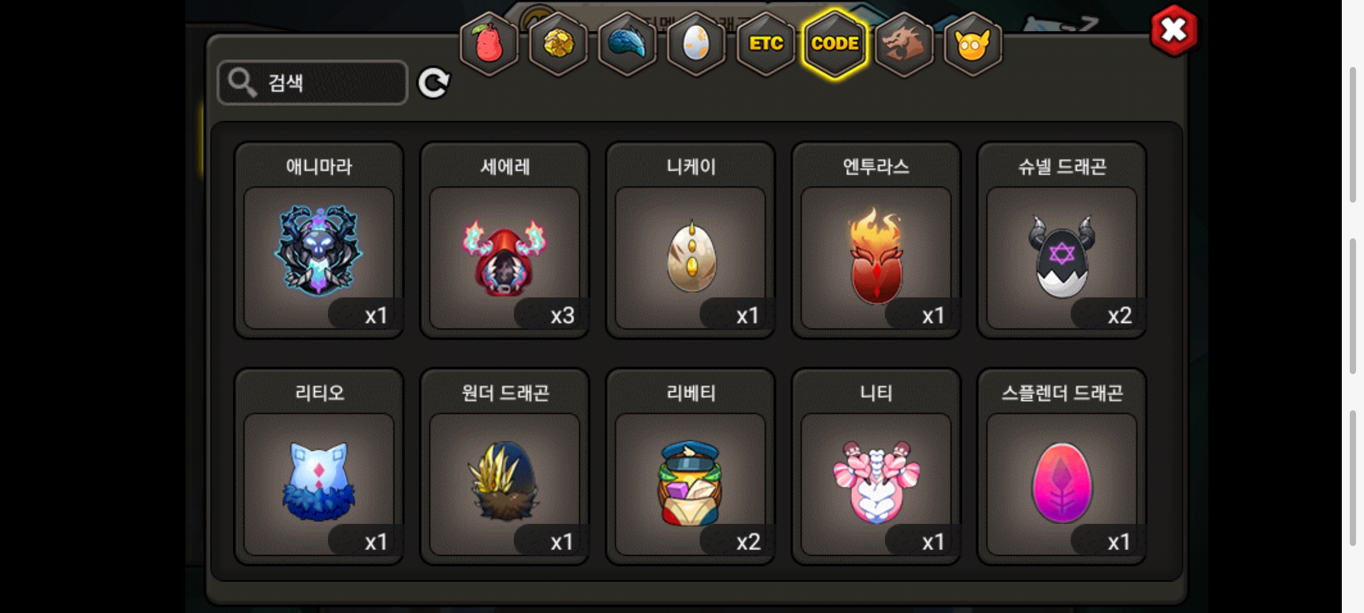Select the 애니마라 egg item
The height and width of the screenshot is (613, 1364).
[x=319, y=240]
